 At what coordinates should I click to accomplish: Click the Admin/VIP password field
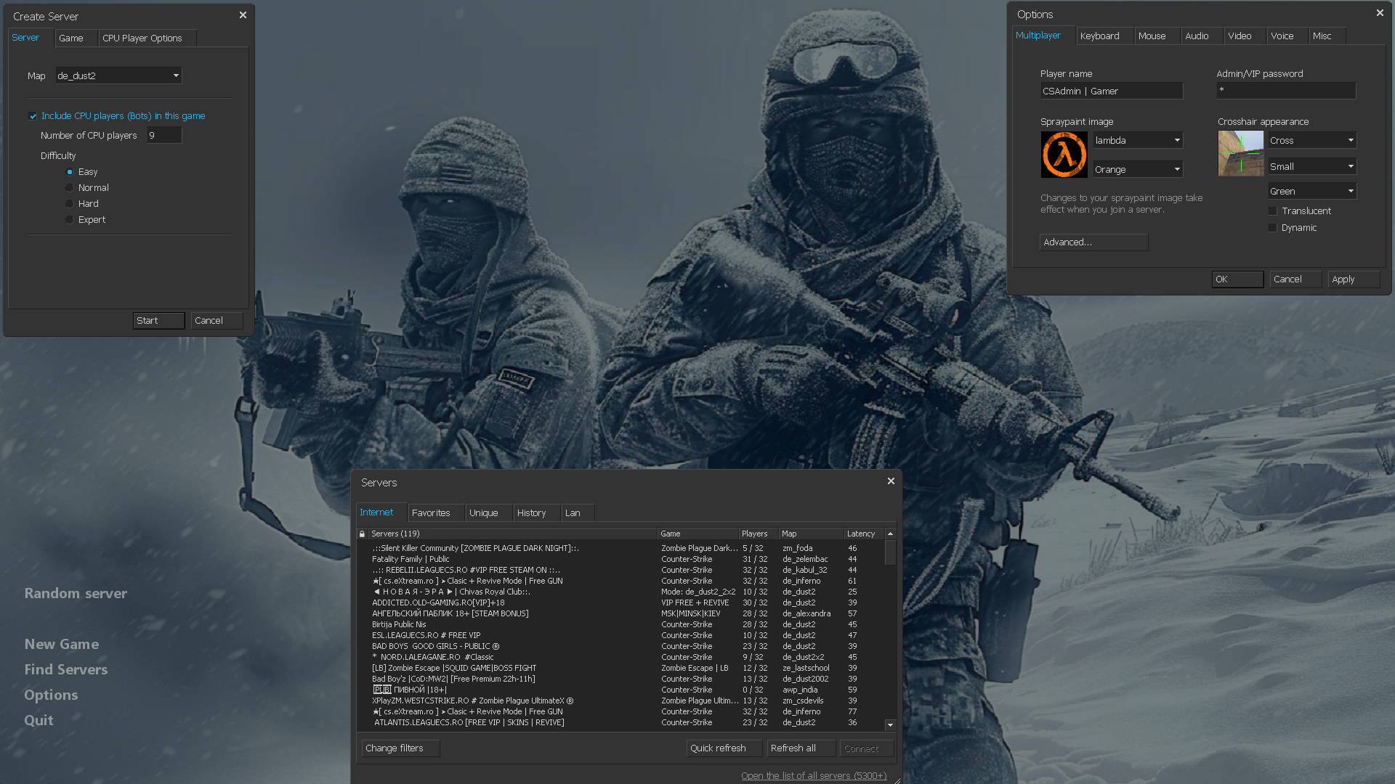1286,91
